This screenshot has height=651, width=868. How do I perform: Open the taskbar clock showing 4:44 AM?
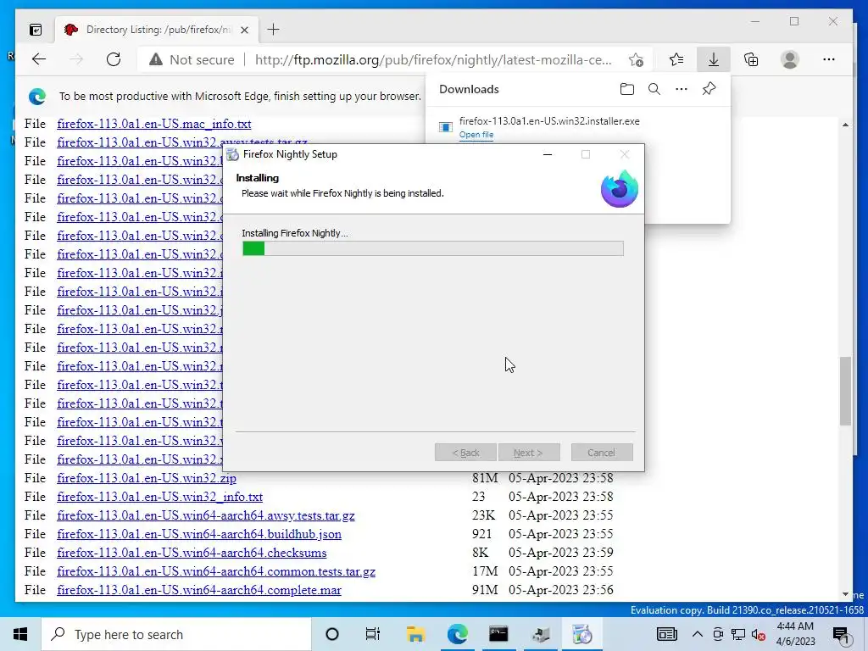tap(795, 634)
